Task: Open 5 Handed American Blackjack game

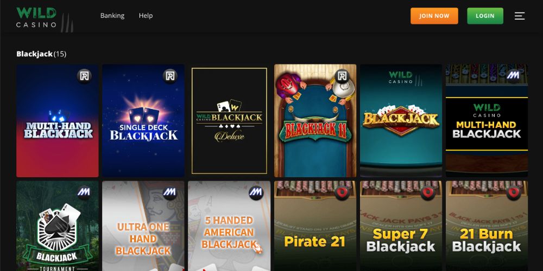Action: pos(229,226)
